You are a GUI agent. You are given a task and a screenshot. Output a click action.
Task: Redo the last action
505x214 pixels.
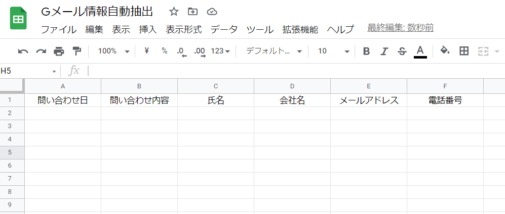tap(41, 51)
